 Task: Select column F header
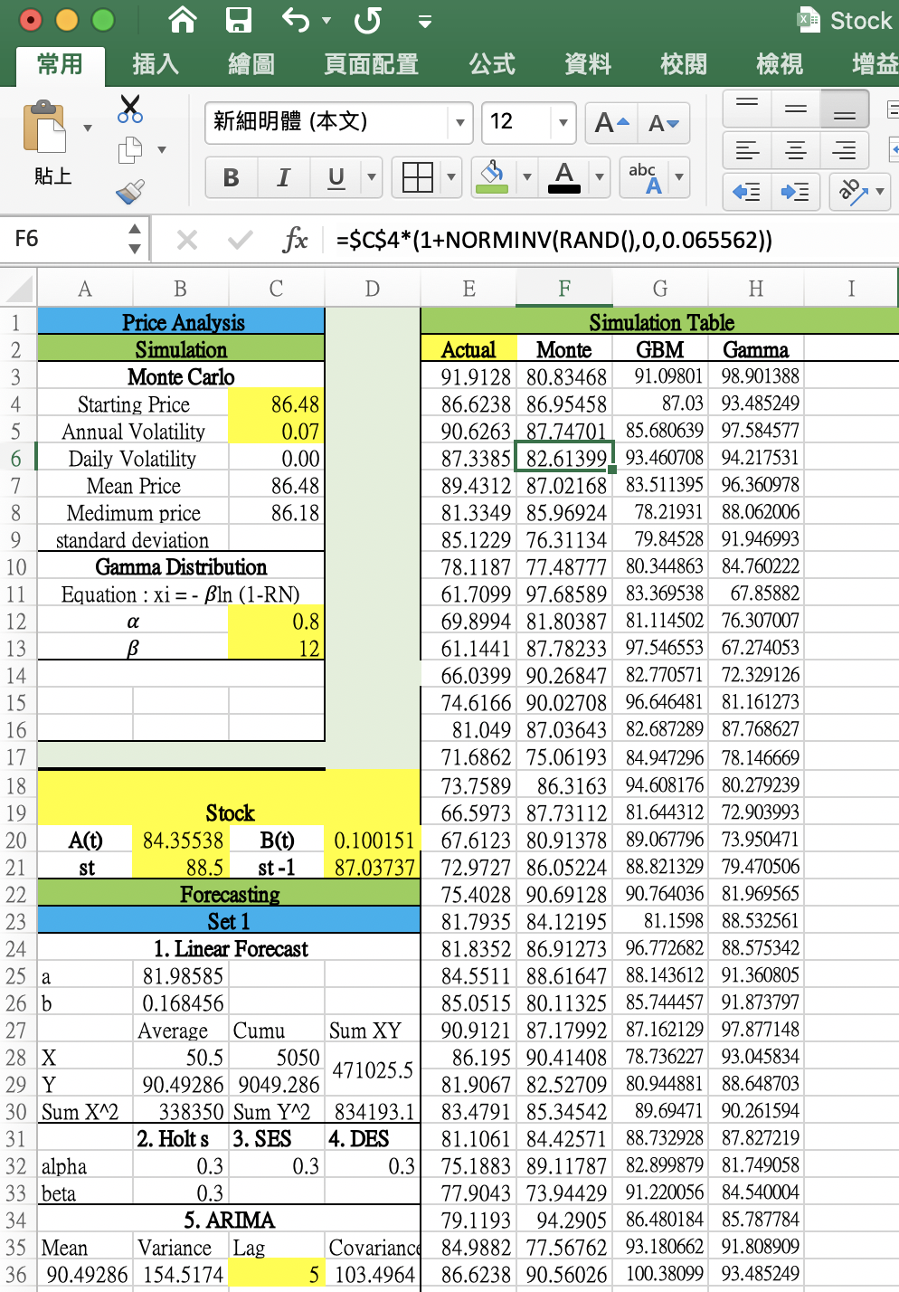(564, 289)
